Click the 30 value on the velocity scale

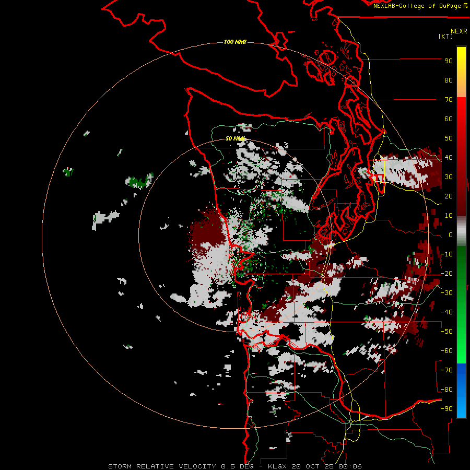[x=449, y=177]
